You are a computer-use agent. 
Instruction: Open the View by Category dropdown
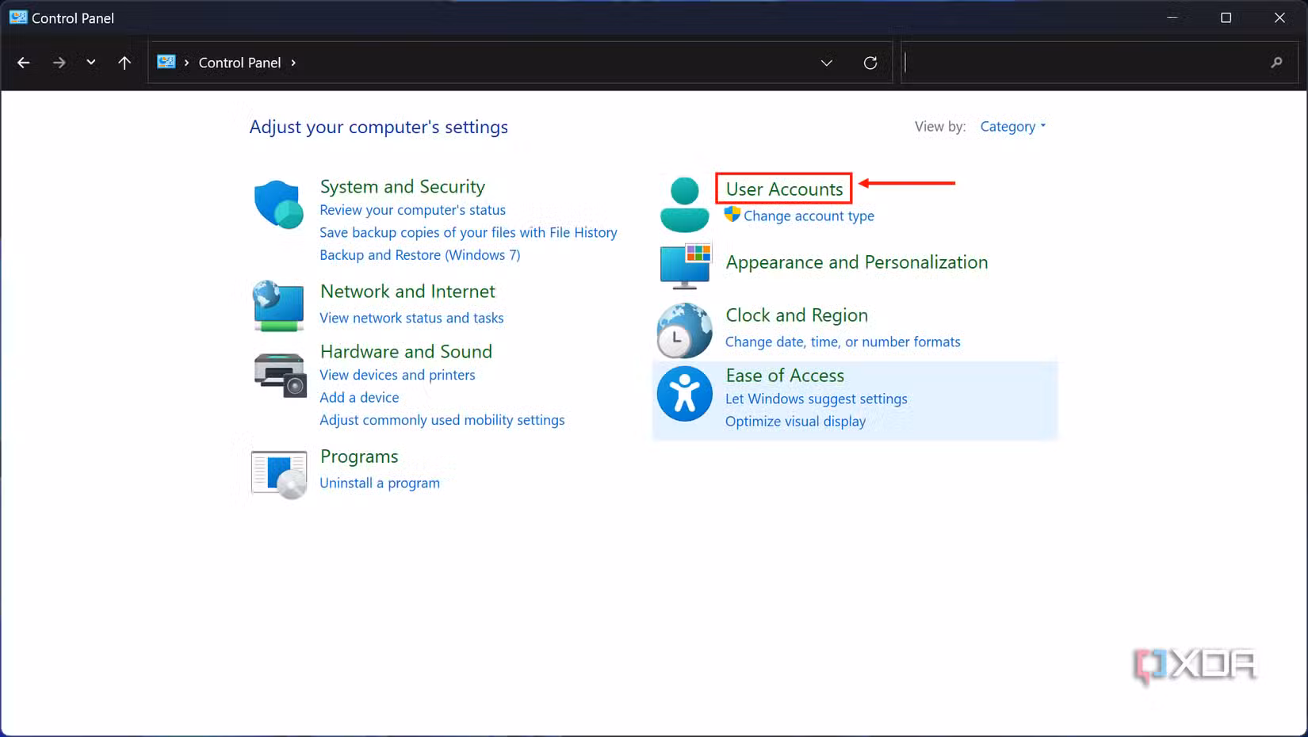coord(1012,126)
